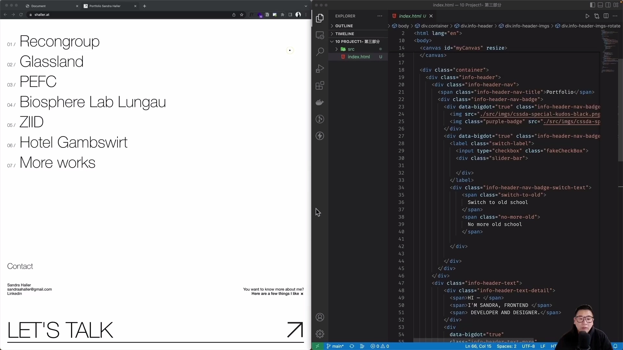Image resolution: width=623 pixels, height=350 pixels.
Task: Click the main* branch indicator in status bar
Action: click(x=335, y=346)
